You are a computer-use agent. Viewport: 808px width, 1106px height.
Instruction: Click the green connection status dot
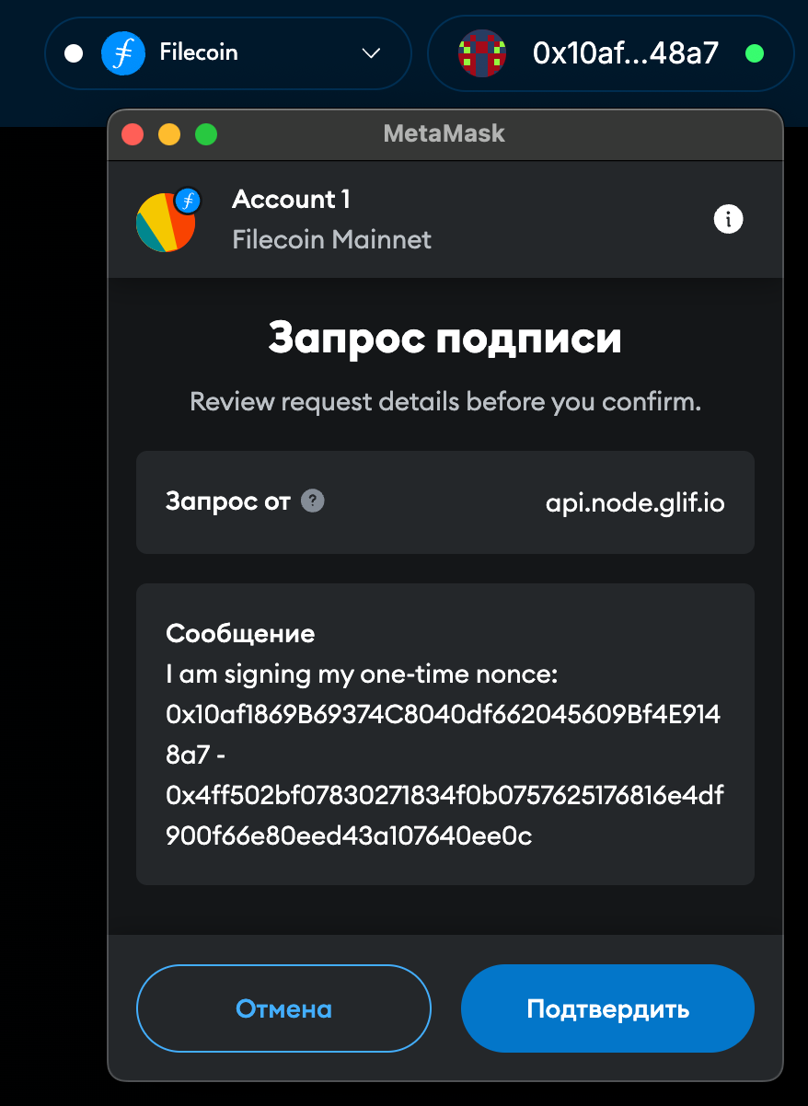coord(755,53)
